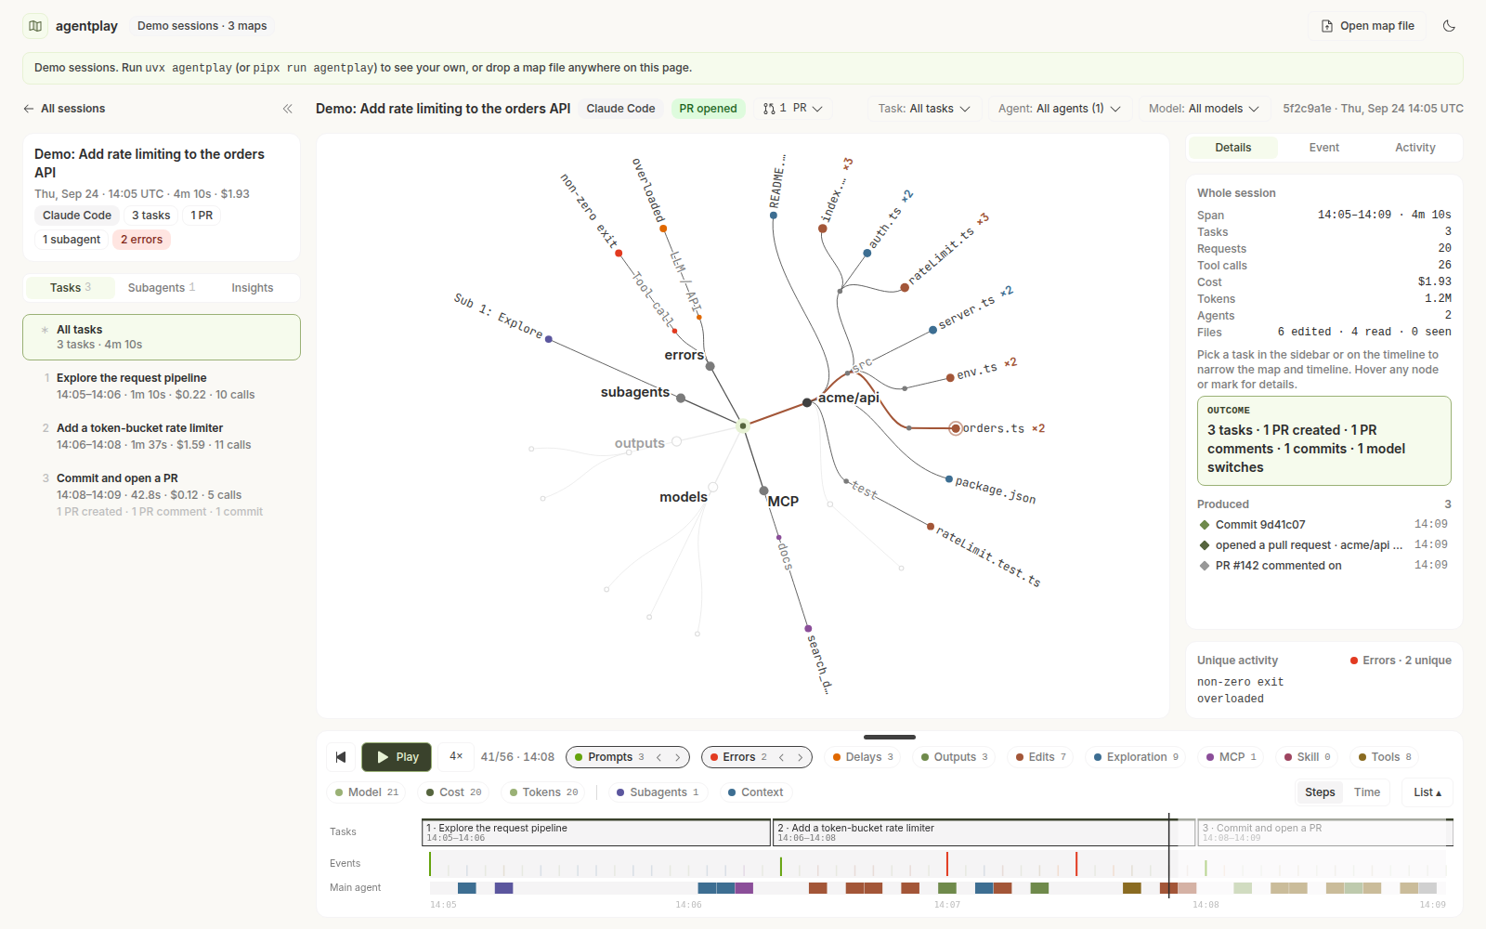Toggle the Skill filter chip
Viewport: 1486px width, 929px height.
tap(1307, 757)
